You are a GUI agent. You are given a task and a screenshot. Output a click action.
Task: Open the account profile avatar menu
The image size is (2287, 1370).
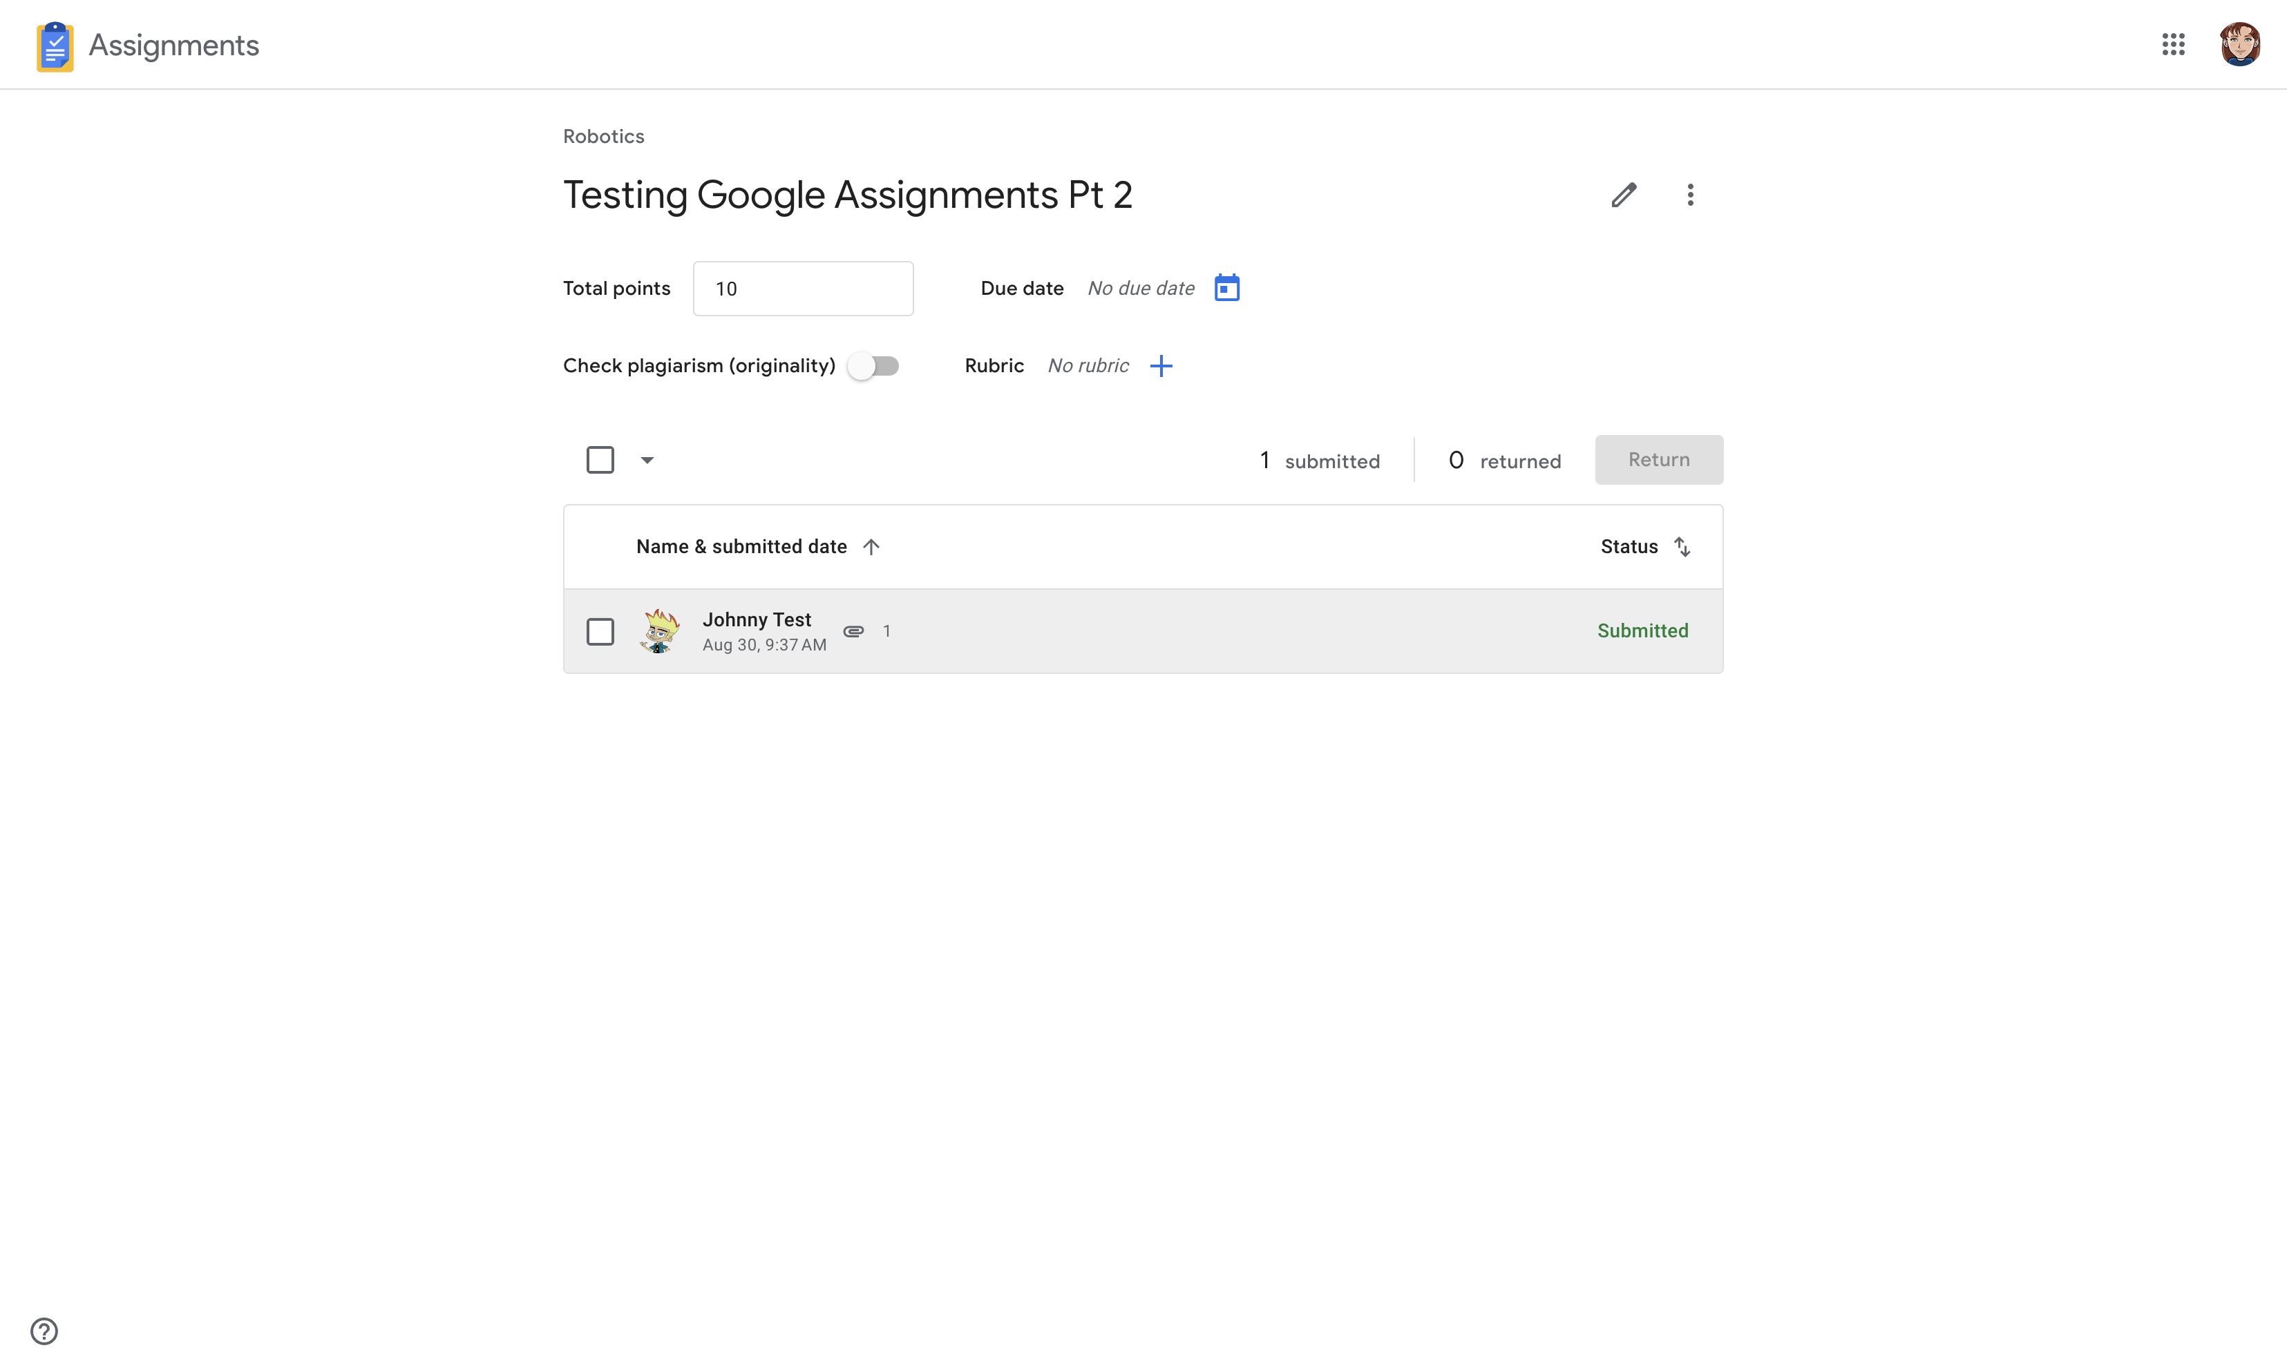tap(2240, 44)
